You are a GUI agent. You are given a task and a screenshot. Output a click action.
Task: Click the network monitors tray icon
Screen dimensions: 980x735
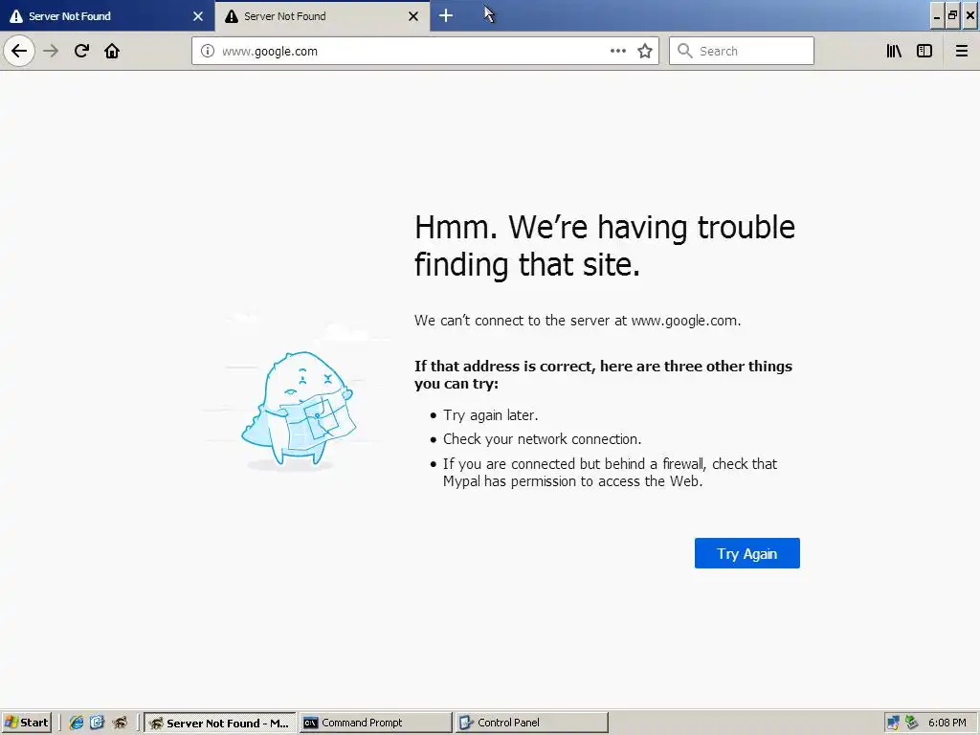click(893, 723)
